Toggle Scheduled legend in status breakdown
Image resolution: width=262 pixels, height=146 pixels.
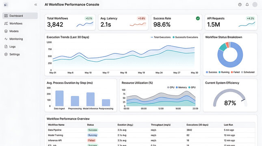(248, 72)
